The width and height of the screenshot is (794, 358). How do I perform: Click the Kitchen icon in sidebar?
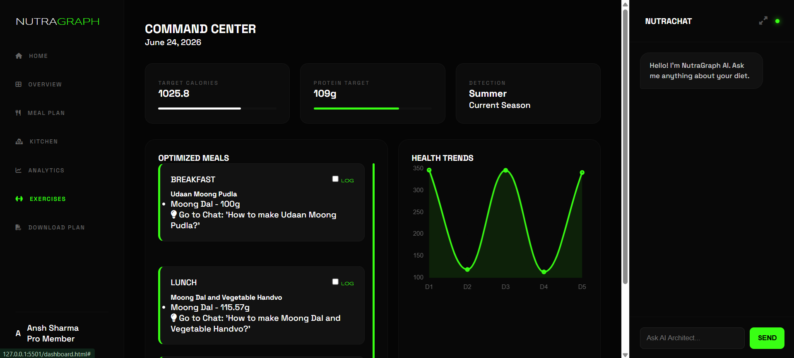coord(19,141)
